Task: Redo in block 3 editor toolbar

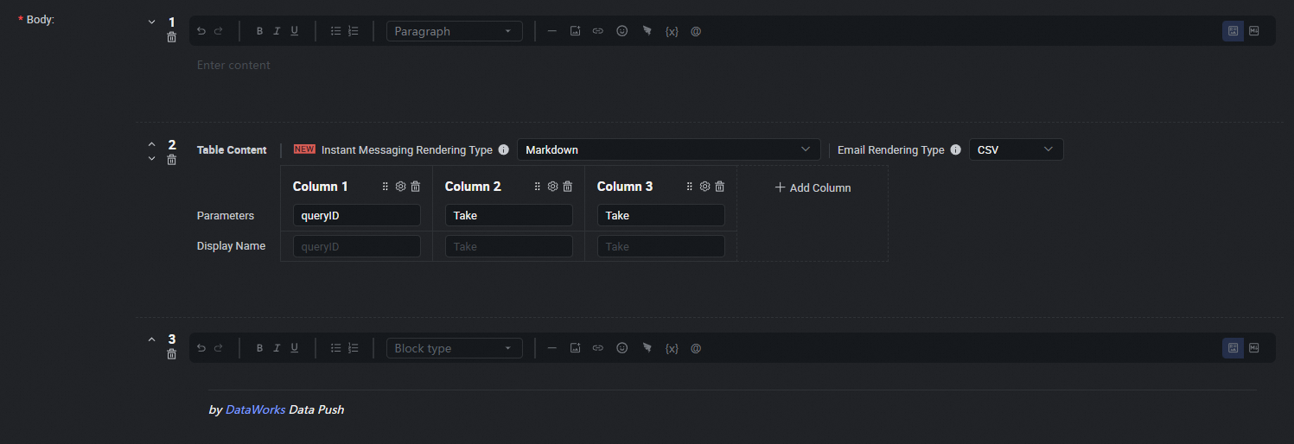Action: [x=219, y=348]
